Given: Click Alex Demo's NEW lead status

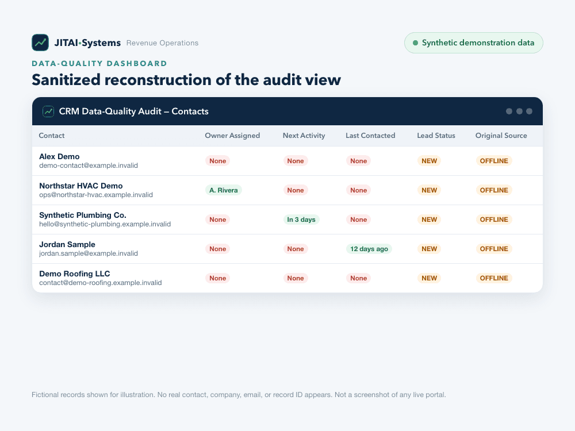Looking at the screenshot, I should [429, 161].
